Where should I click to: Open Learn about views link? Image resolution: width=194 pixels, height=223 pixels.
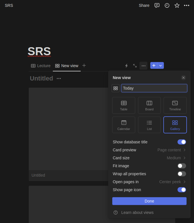point(137,212)
